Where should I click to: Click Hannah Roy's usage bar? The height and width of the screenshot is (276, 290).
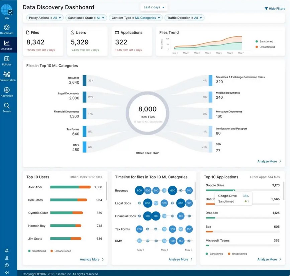click(66, 226)
